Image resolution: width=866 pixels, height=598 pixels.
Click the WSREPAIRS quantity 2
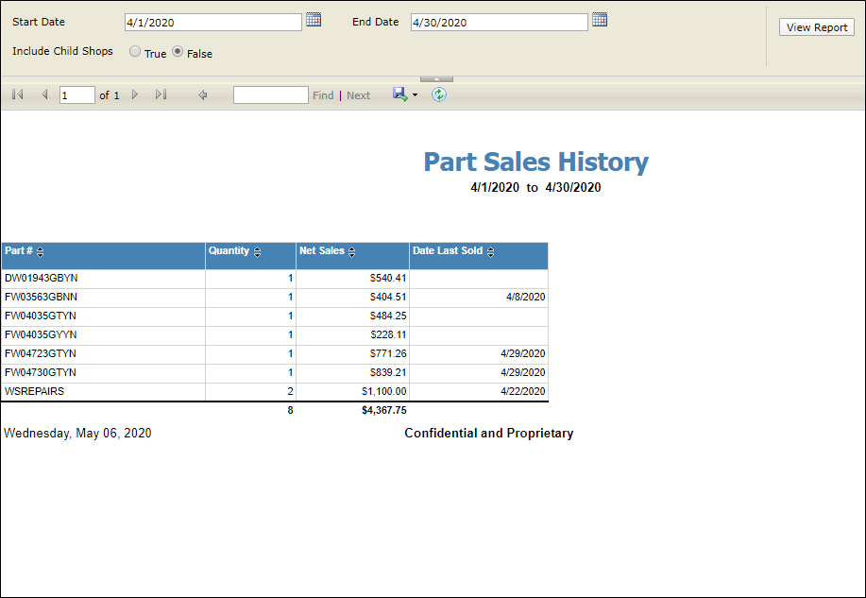pyautogui.click(x=291, y=391)
